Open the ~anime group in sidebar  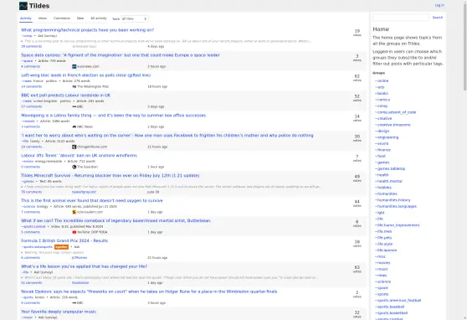382,80
